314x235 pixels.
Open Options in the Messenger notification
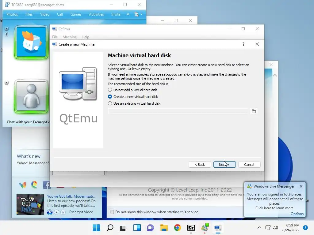pos(297,214)
